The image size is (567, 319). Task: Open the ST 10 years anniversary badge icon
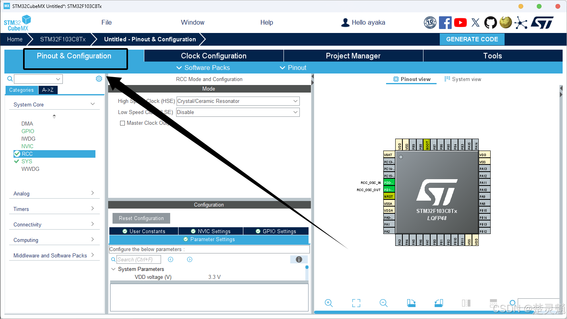(x=430, y=23)
